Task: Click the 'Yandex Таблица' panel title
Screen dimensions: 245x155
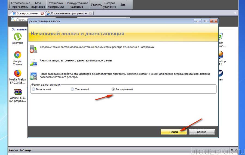Action: pos(20,150)
